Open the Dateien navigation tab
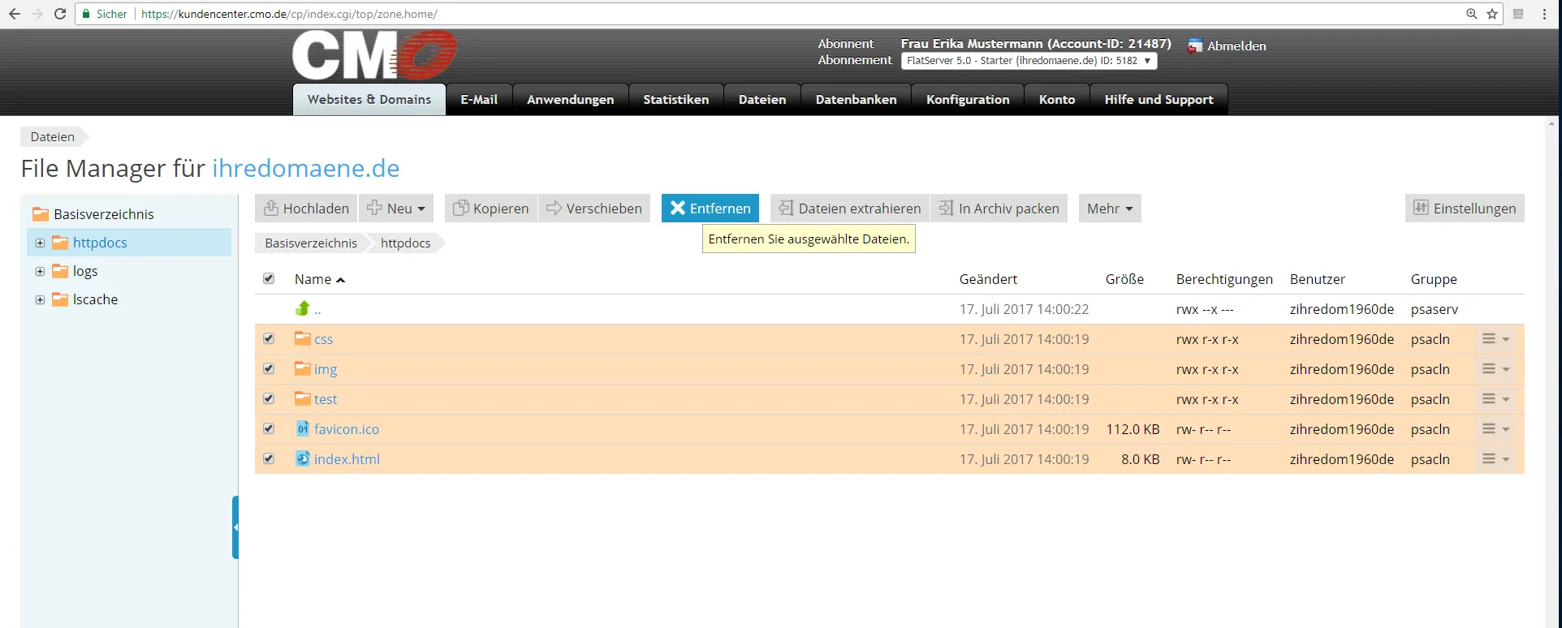Image resolution: width=1562 pixels, height=628 pixels. pos(762,99)
